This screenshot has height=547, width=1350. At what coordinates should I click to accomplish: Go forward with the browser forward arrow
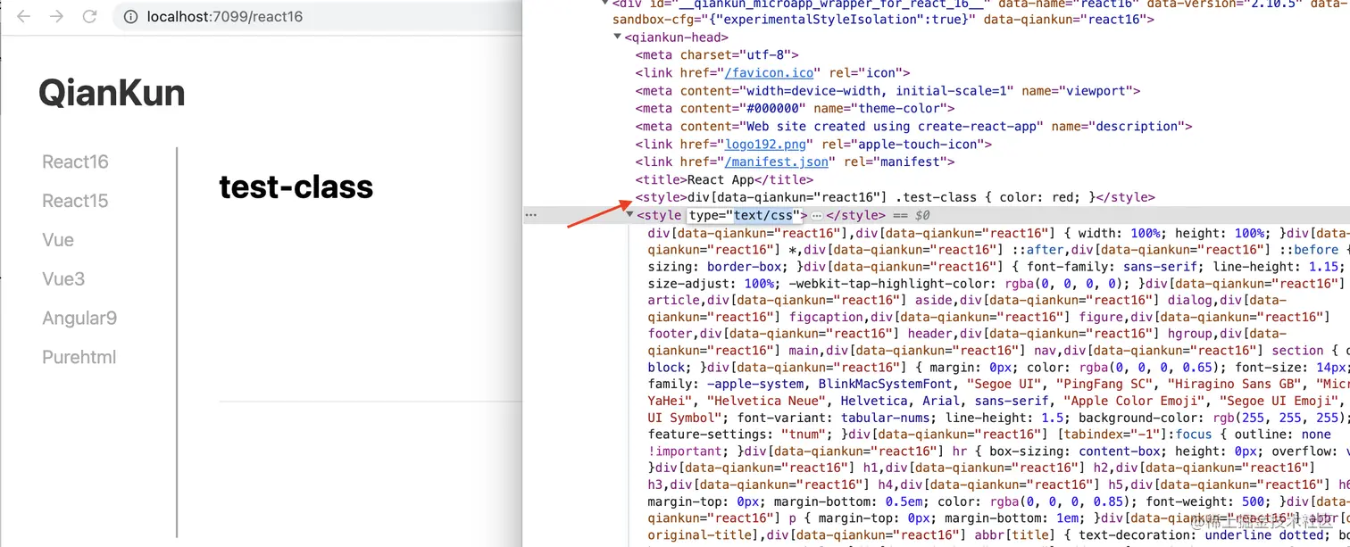tap(56, 17)
